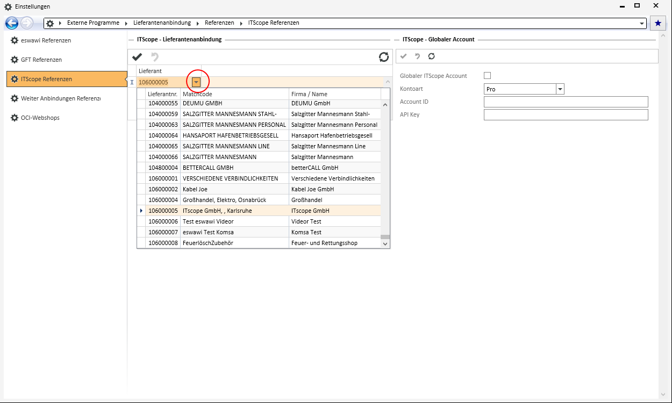Click the supplier list scrollbar down arrow
The height and width of the screenshot is (403, 672).
(385, 243)
